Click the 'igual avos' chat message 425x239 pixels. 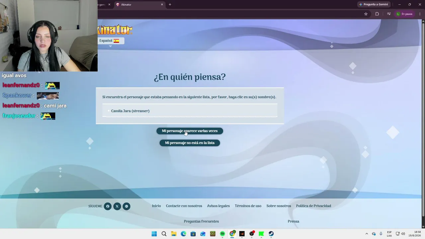point(14,75)
